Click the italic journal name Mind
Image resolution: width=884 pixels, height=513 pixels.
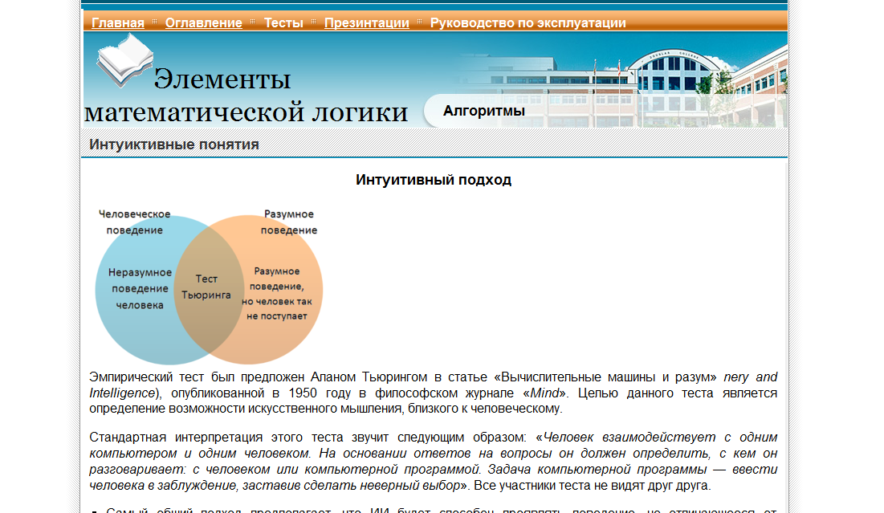544,393
